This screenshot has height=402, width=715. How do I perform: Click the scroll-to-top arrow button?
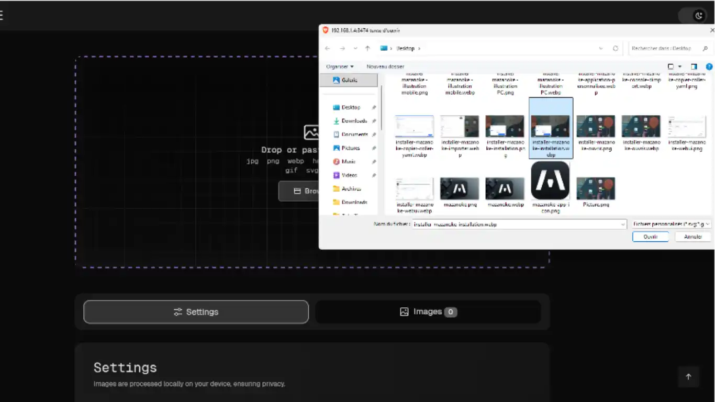click(x=688, y=377)
